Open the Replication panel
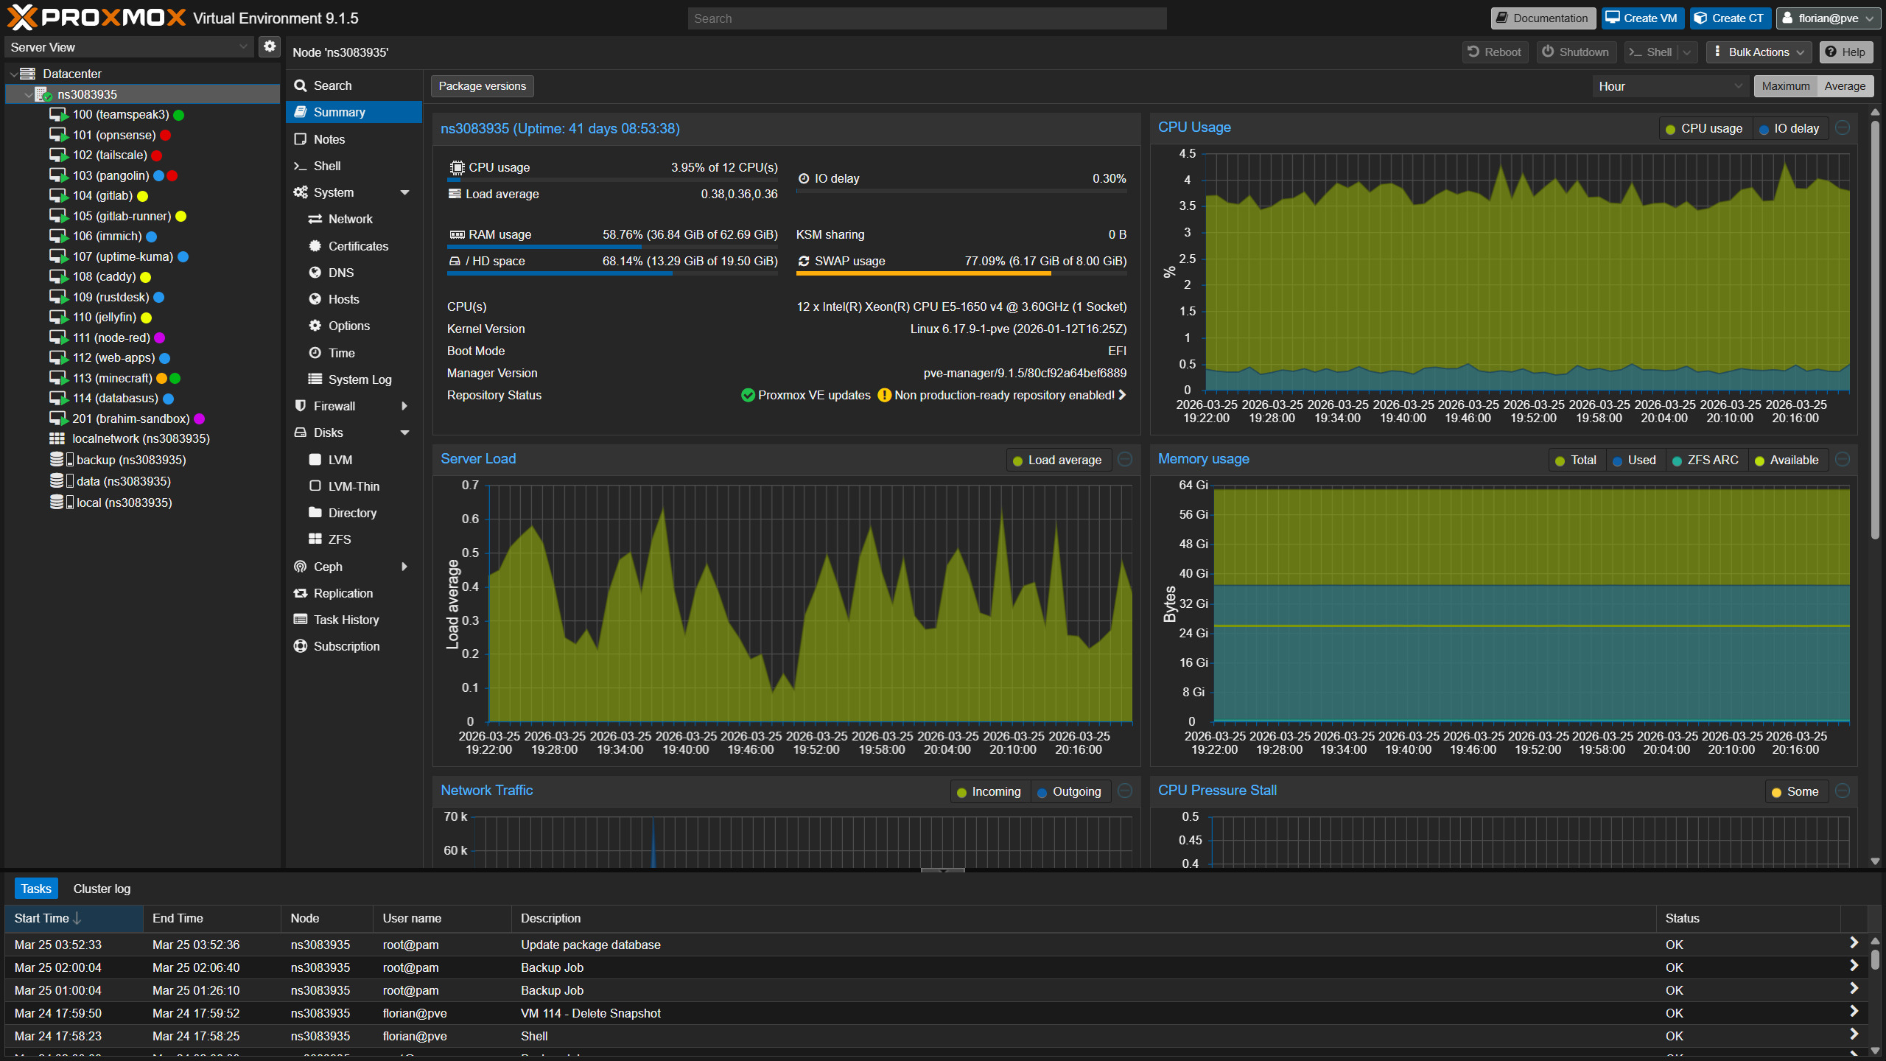Image resolution: width=1886 pixels, height=1061 pixels. (343, 593)
